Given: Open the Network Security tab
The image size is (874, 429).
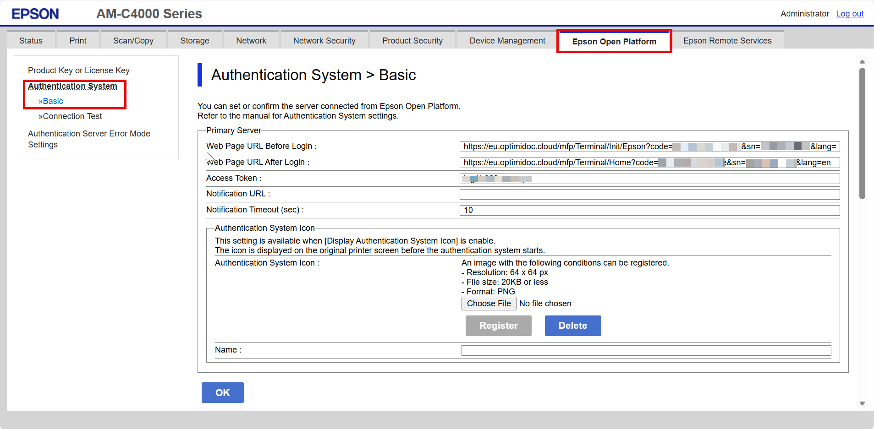Looking at the screenshot, I should tap(324, 41).
